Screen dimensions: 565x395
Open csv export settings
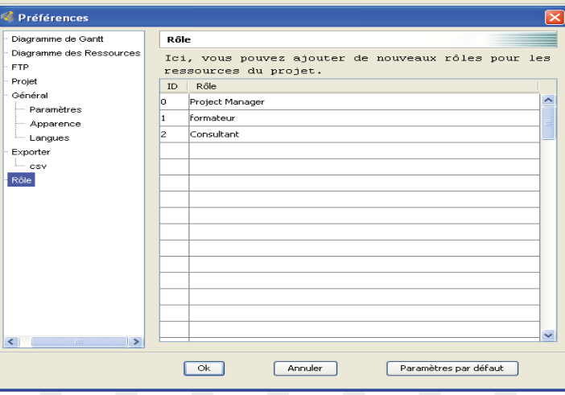pyautogui.click(x=38, y=166)
